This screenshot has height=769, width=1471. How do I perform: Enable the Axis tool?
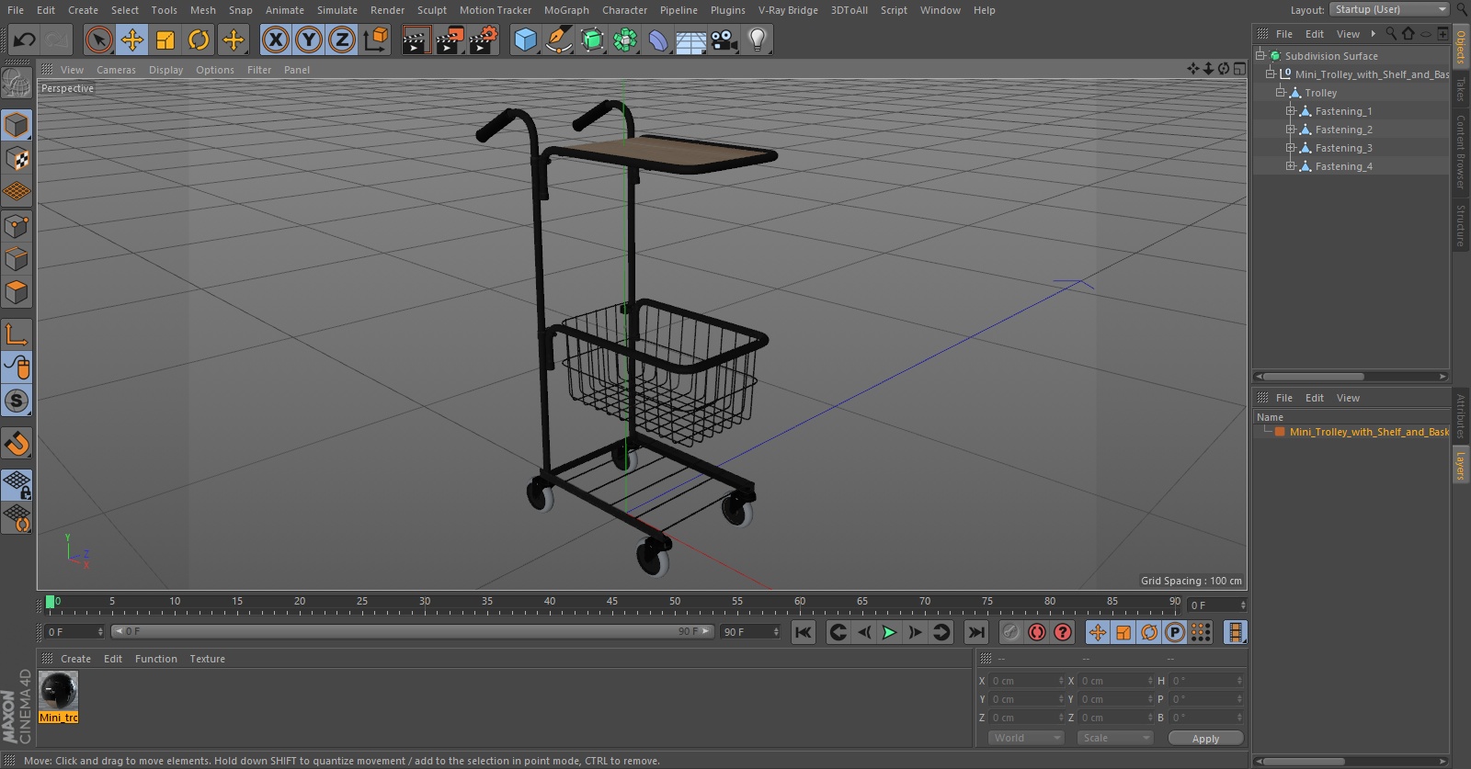coord(17,334)
